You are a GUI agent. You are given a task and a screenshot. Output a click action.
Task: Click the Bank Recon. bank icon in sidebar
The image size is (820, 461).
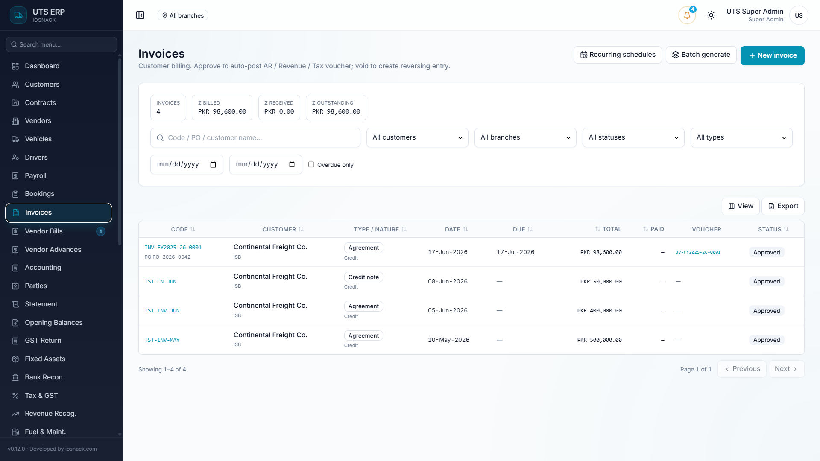(x=15, y=377)
